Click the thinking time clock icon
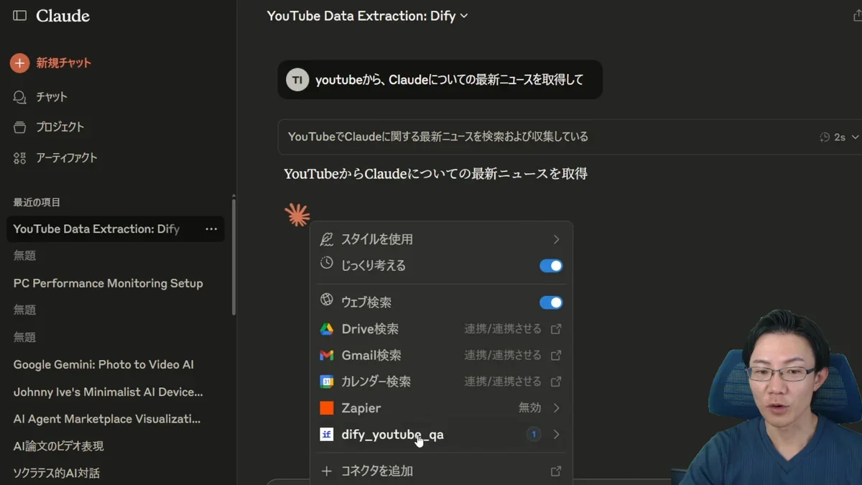Viewport: 862px width, 485px height. 825,137
